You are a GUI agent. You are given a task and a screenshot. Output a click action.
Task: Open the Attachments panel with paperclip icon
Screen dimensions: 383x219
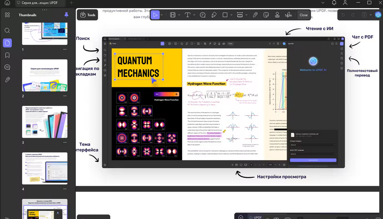pyautogui.click(x=7, y=80)
